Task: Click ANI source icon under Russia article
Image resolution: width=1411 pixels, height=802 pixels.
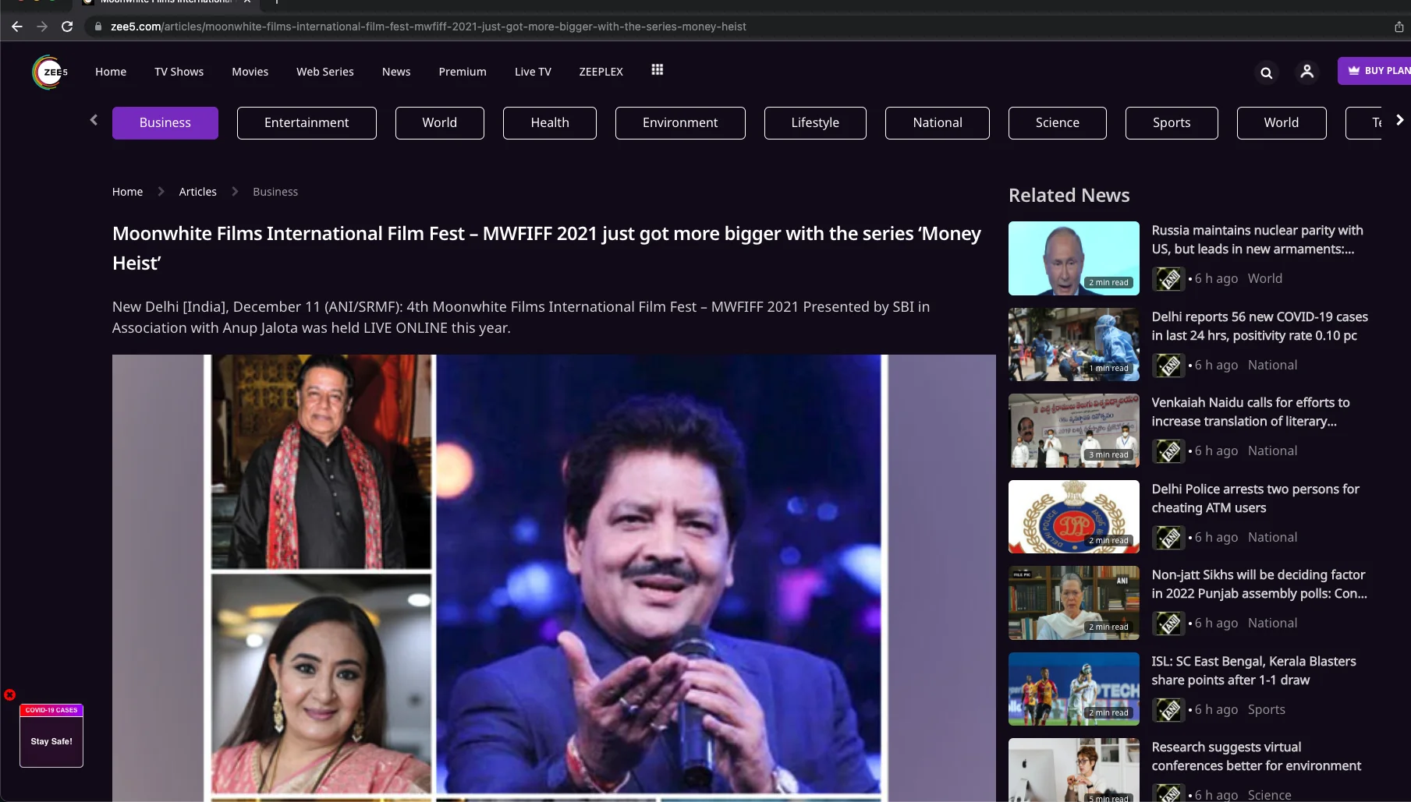Action: (x=1168, y=279)
